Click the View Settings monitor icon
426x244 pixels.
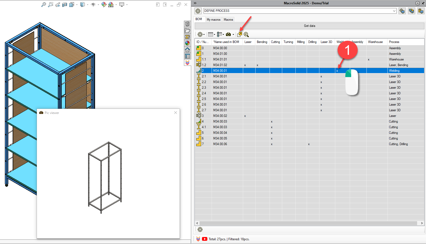pos(122,5)
